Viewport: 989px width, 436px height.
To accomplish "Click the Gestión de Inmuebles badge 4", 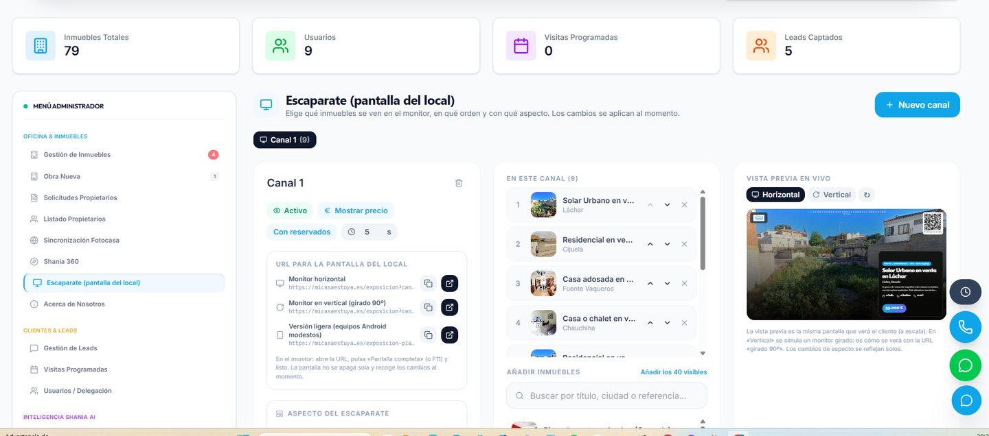I will [214, 155].
